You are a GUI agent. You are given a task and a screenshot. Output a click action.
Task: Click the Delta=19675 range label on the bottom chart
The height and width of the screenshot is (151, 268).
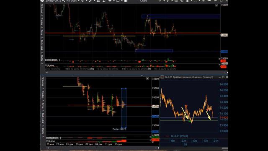click(119, 129)
